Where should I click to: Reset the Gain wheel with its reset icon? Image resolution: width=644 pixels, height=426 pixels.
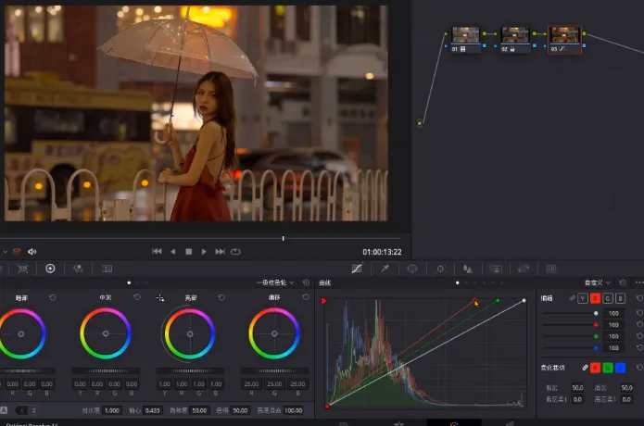[221, 297]
